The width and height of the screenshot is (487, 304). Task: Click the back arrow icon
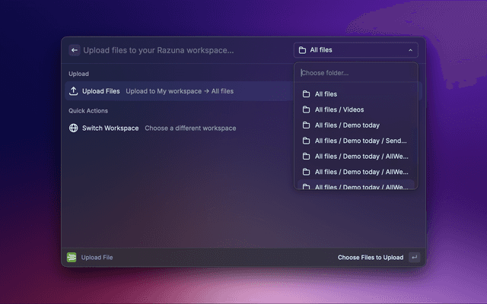(75, 50)
